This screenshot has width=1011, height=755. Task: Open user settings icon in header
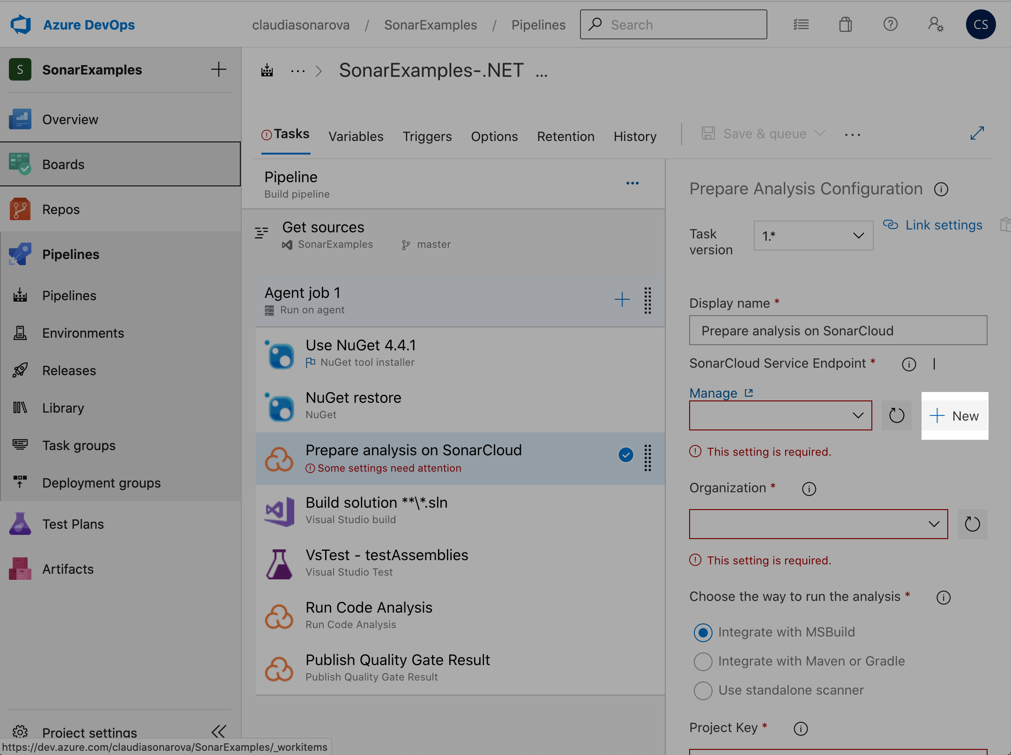[x=936, y=24]
